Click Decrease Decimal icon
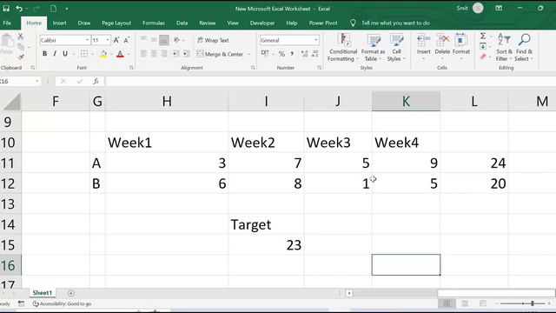Image resolution: width=556 pixels, height=313 pixels. point(314,54)
